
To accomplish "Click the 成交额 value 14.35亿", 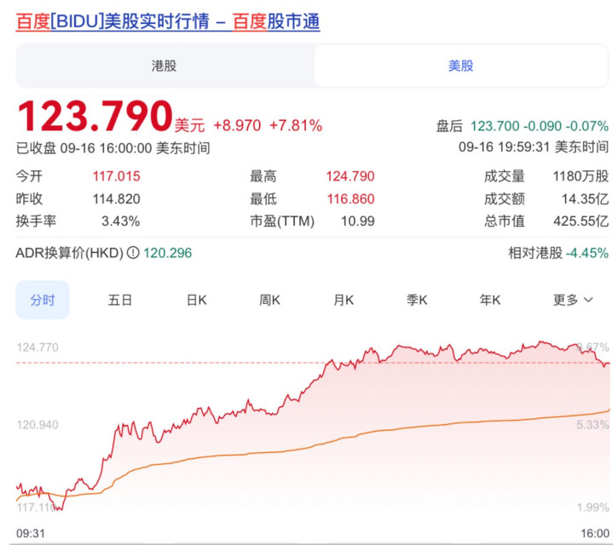I will point(585,198).
